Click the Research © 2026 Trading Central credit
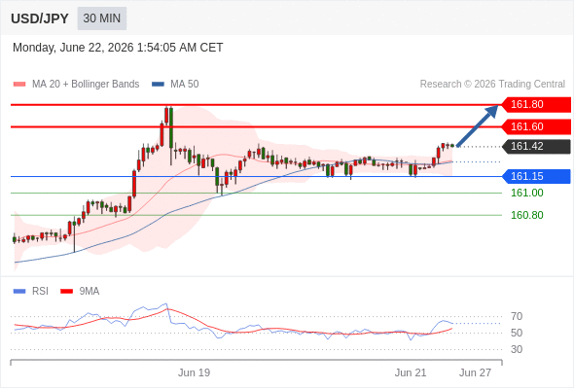Image resolution: width=574 pixels, height=389 pixels. 492,85
